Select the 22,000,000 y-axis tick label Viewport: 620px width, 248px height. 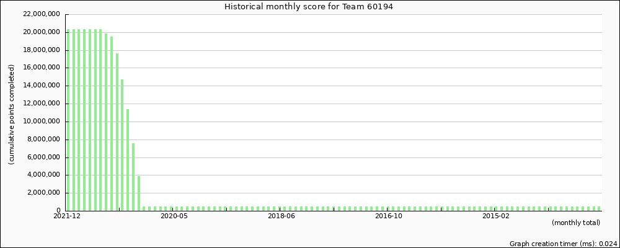click(x=40, y=14)
